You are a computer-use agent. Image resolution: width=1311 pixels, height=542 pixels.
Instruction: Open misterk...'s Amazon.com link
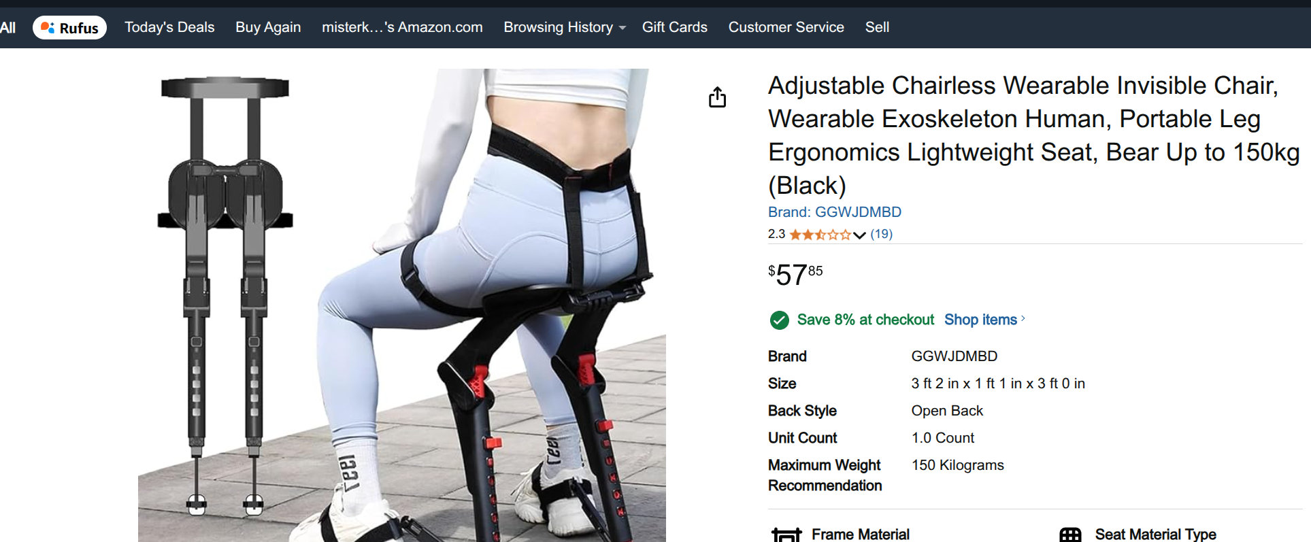click(x=402, y=27)
